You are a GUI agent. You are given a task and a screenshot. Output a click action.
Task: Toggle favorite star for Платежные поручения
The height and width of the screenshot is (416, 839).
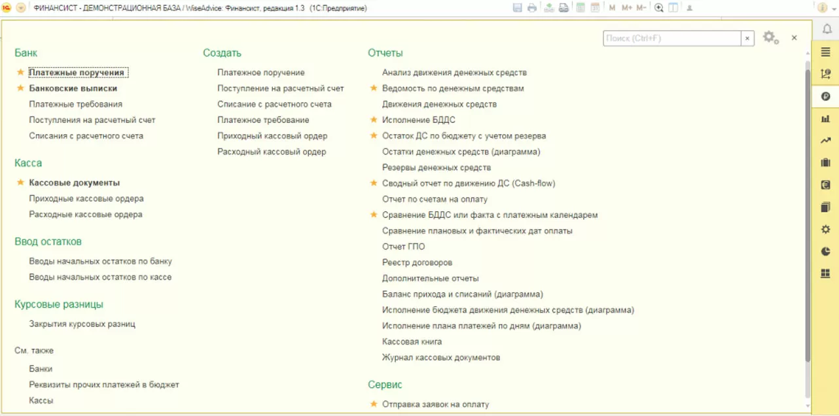click(20, 72)
